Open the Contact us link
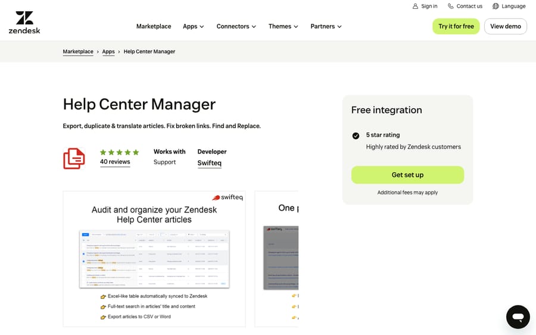The image size is (536, 335). pyautogui.click(x=469, y=6)
